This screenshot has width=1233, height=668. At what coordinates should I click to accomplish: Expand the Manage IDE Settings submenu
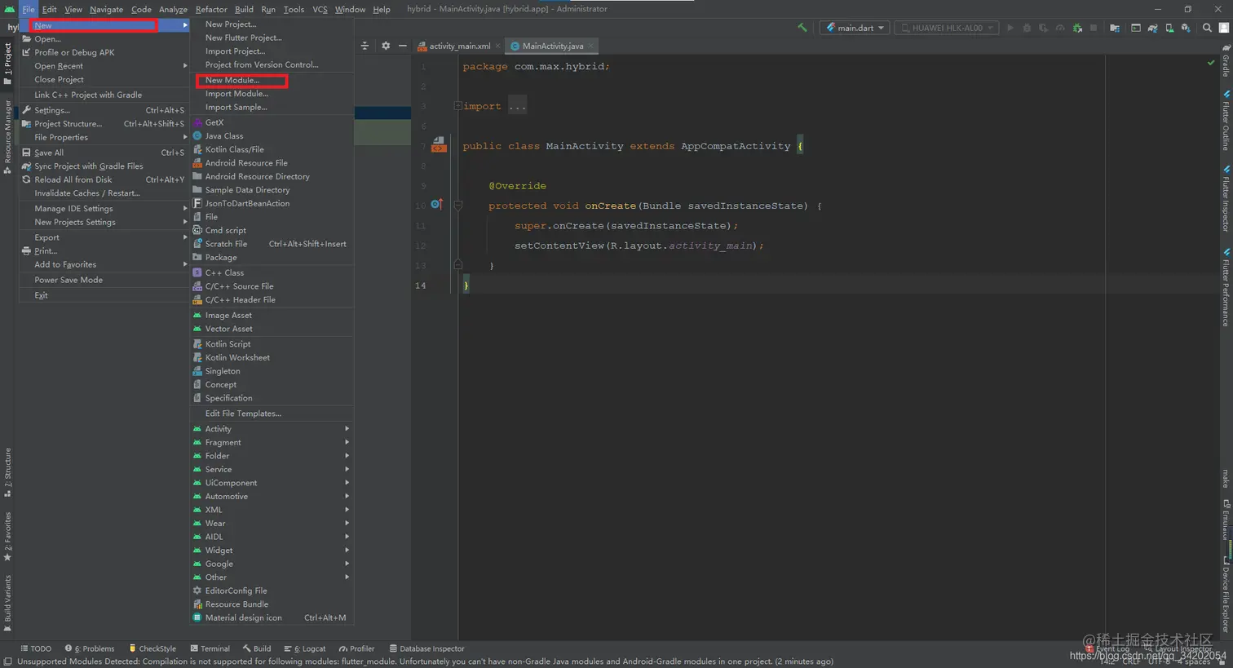click(104, 209)
